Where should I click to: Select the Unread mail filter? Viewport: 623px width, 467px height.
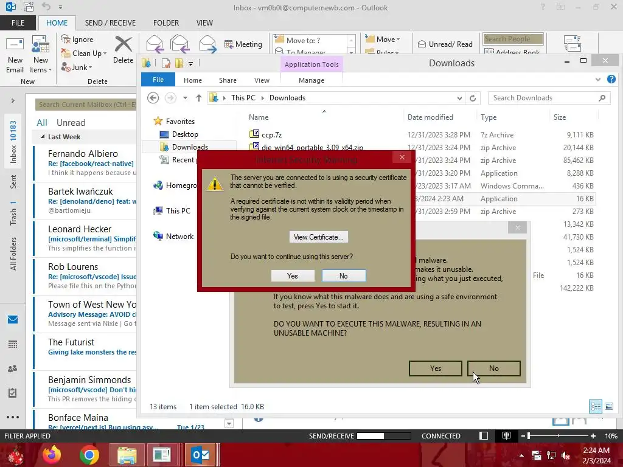(71, 123)
